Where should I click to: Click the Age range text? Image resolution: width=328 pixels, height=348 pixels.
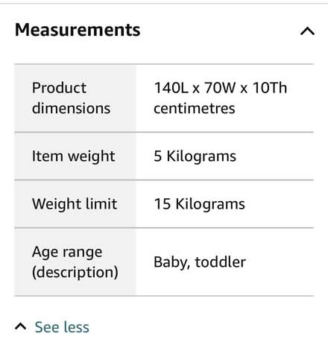point(67,253)
